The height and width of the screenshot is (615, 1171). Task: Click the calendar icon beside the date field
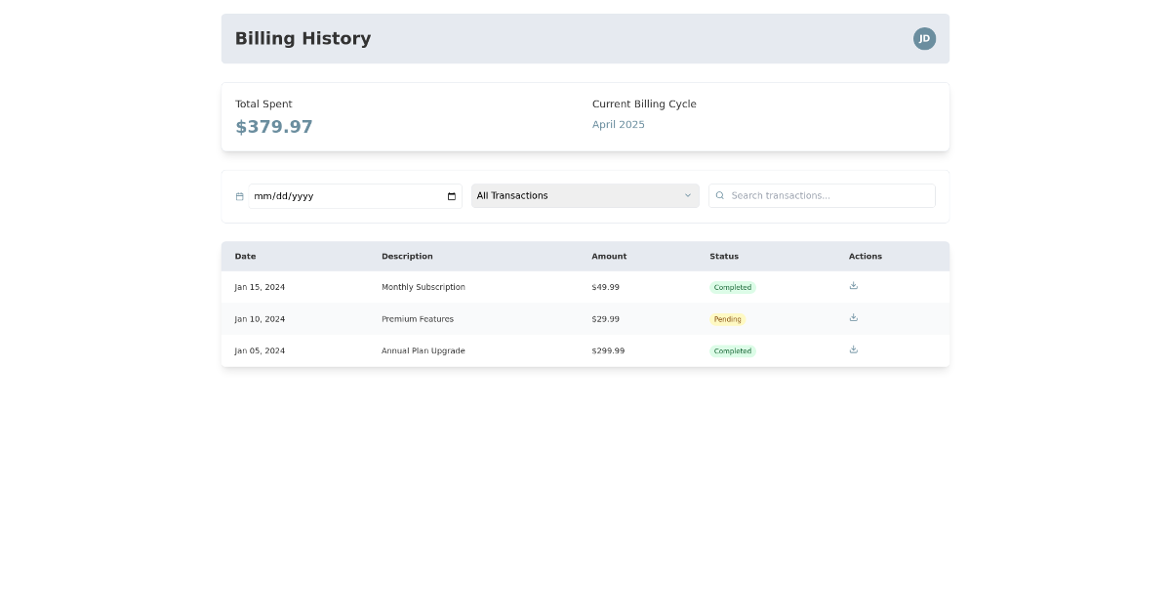239,196
